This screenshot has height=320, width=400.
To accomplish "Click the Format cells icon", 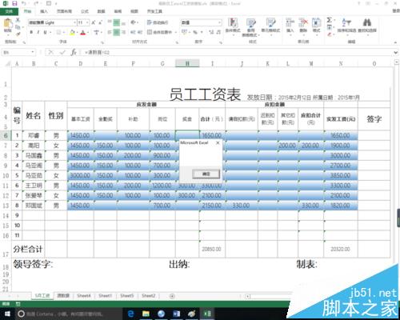I will 316,22.
